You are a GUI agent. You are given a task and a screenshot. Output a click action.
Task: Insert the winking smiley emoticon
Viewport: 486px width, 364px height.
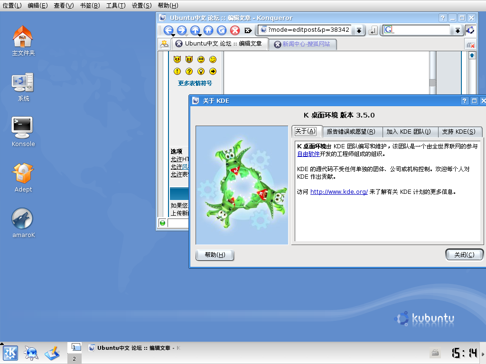tap(213, 59)
